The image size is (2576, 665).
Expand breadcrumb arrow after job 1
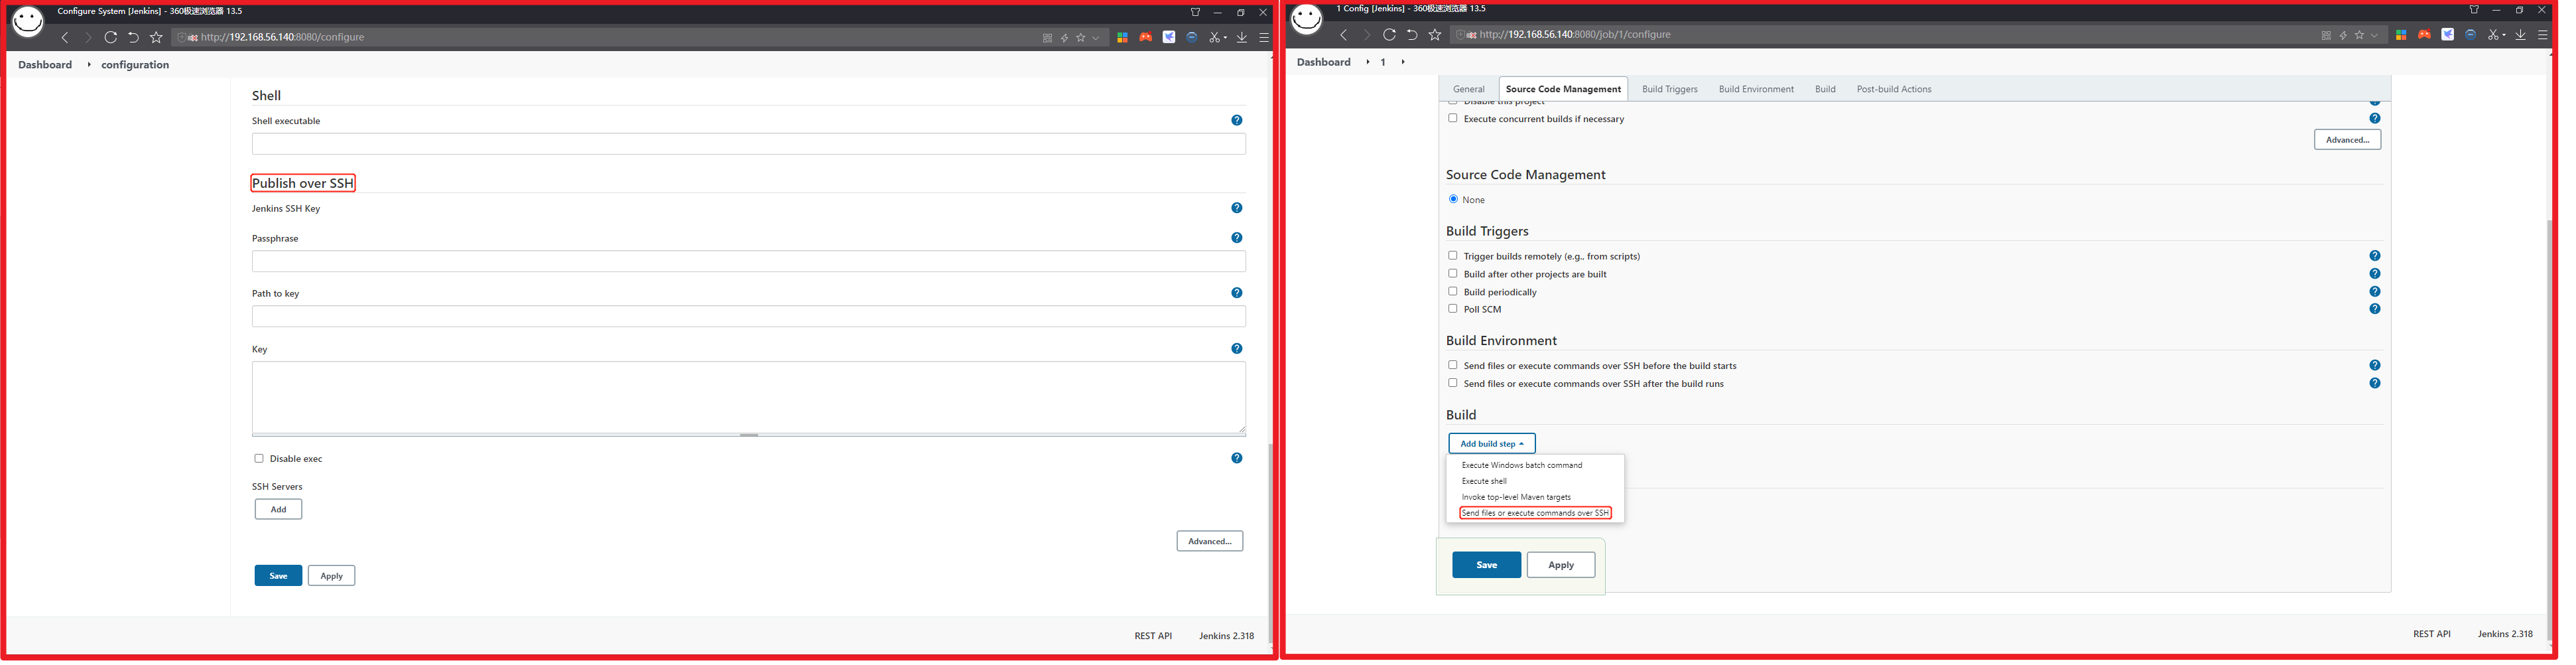pyautogui.click(x=1403, y=62)
